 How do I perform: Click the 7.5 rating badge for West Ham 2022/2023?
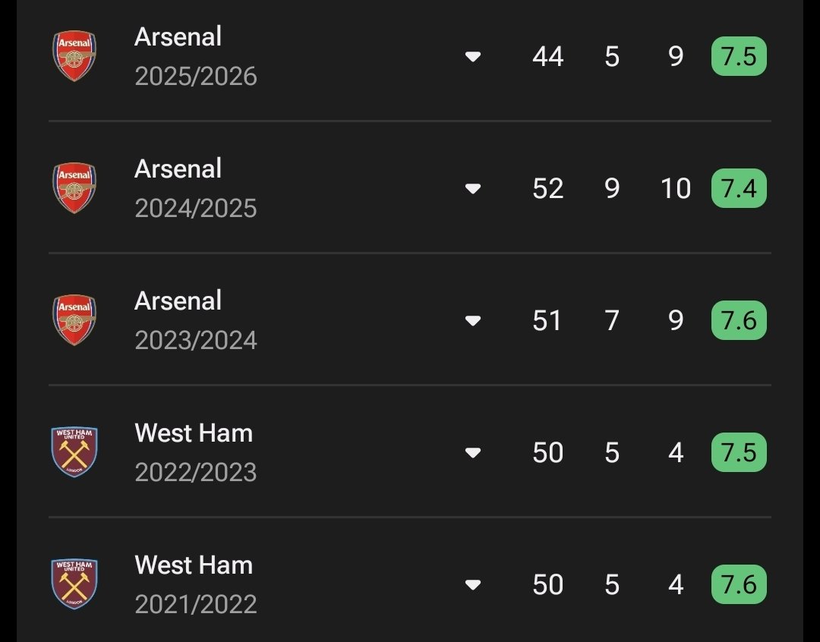(x=739, y=453)
